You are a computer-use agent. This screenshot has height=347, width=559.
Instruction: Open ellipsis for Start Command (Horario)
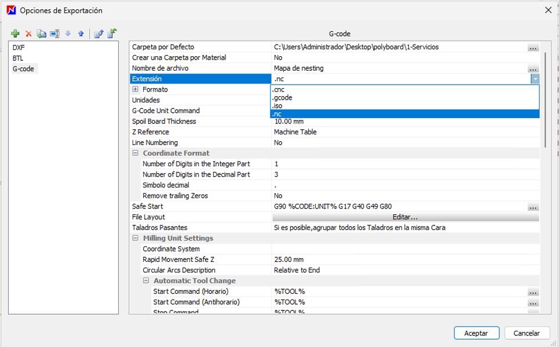tap(533, 292)
